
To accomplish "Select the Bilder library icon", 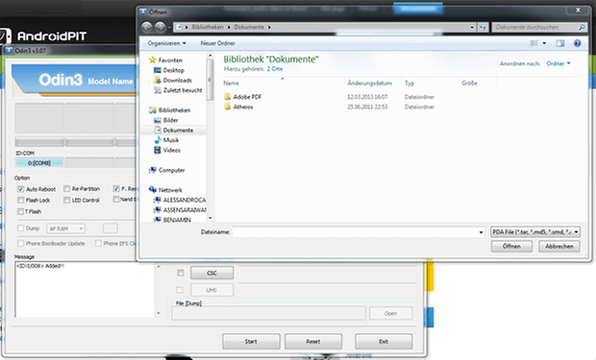I will click(x=158, y=120).
